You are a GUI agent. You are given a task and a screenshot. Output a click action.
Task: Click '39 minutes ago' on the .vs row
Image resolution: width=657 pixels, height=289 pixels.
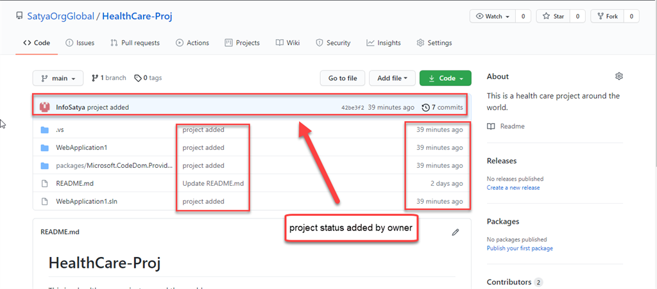pyautogui.click(x=439, y=129)
